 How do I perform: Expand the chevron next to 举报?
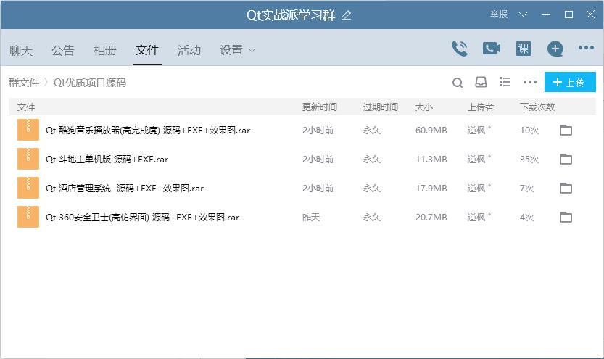(x=523, y=15)
